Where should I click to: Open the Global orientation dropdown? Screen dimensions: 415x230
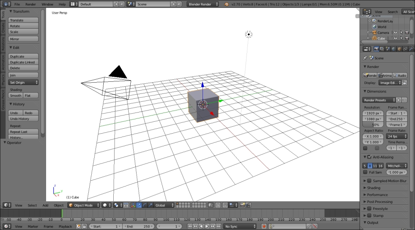tap(164, 205)
